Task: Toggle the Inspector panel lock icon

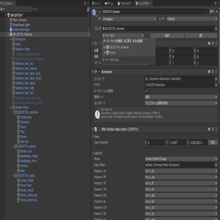Action: (x=215, y=3)
